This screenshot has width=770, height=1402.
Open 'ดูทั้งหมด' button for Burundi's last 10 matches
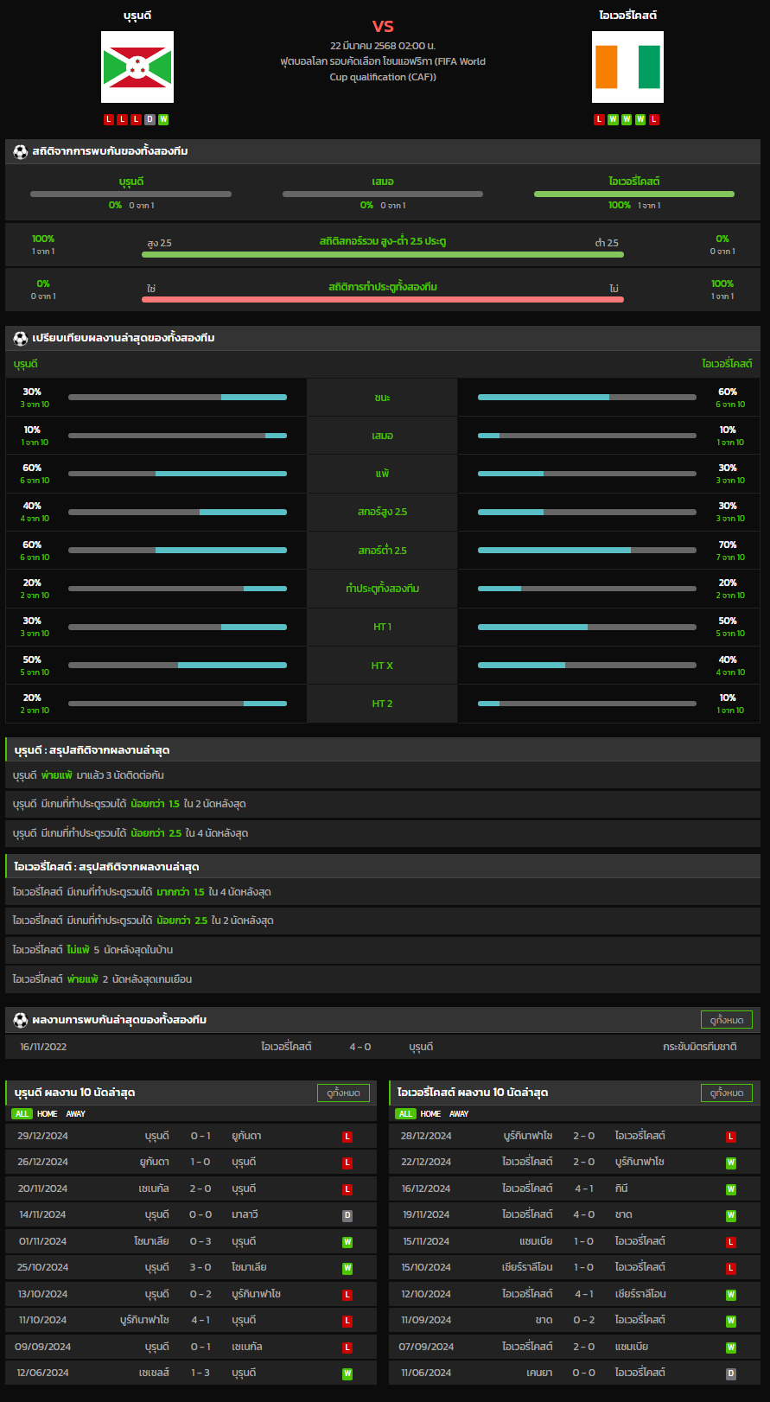point(343,1093)
